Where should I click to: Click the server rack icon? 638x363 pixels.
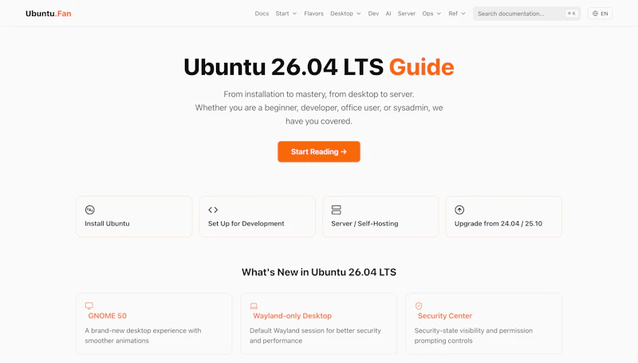click(x=336, y=210)
